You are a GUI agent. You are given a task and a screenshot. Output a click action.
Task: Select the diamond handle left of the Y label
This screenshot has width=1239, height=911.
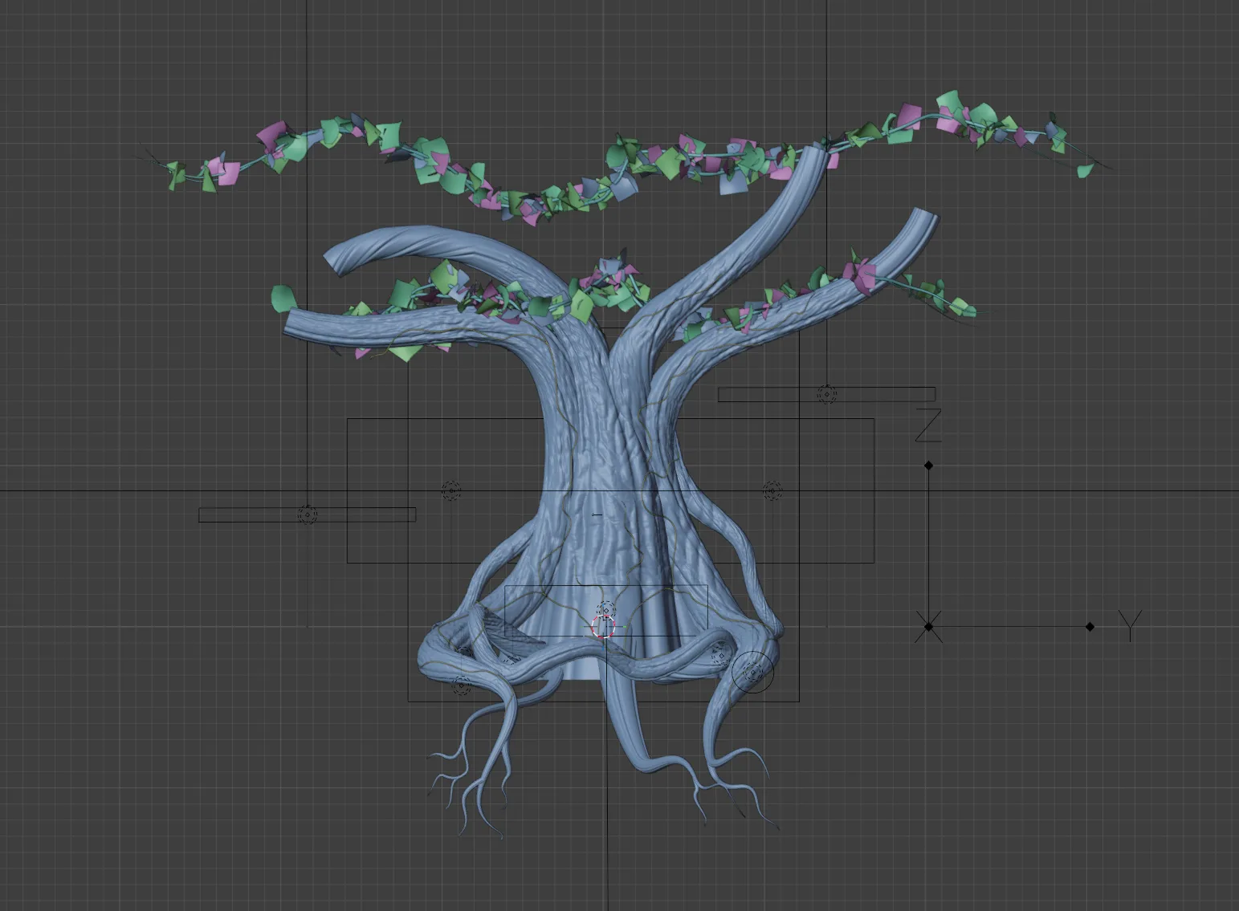pos(1090,627)
